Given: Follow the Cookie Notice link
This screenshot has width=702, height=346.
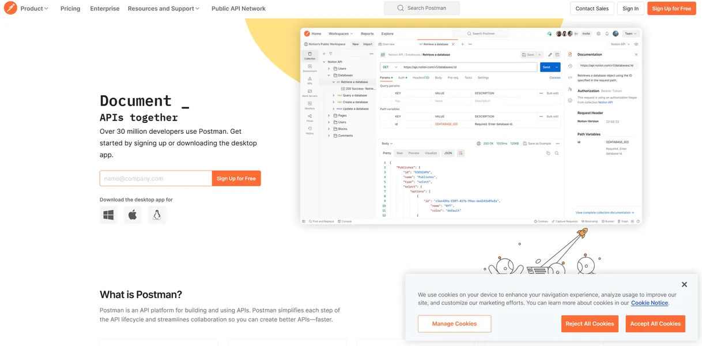Looking at the screenshot, I should click(649, 303).
